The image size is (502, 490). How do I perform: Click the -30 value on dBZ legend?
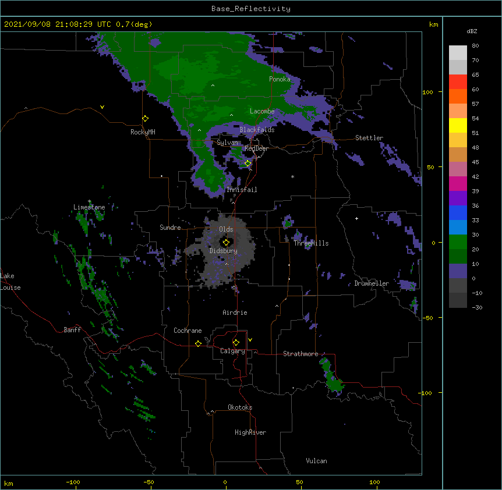point(477,307)
